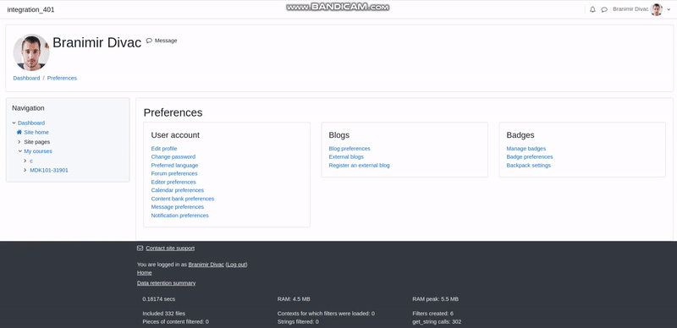Open Badge preferences
The image size is (677, 328).
pyautogui.click(x=530, y=156)
